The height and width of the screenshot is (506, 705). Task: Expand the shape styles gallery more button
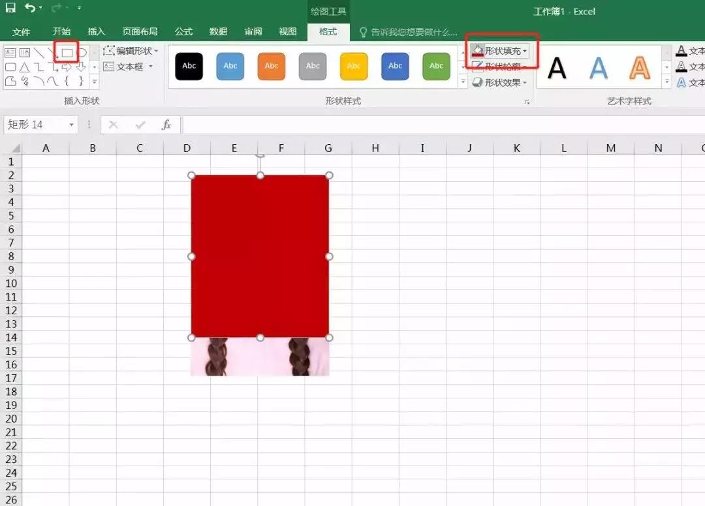[x=463, y=82]
